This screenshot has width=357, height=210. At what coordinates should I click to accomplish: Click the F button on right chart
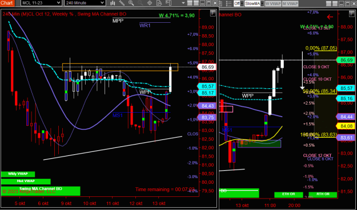[351, 14]
